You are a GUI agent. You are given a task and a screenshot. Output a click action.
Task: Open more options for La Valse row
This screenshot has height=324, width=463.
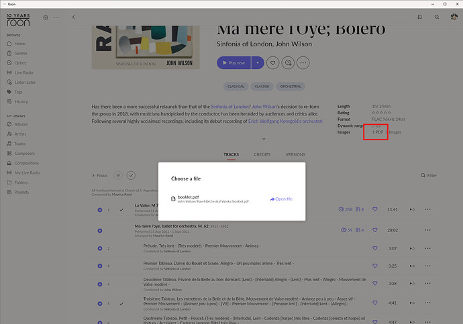click(427, 209)
